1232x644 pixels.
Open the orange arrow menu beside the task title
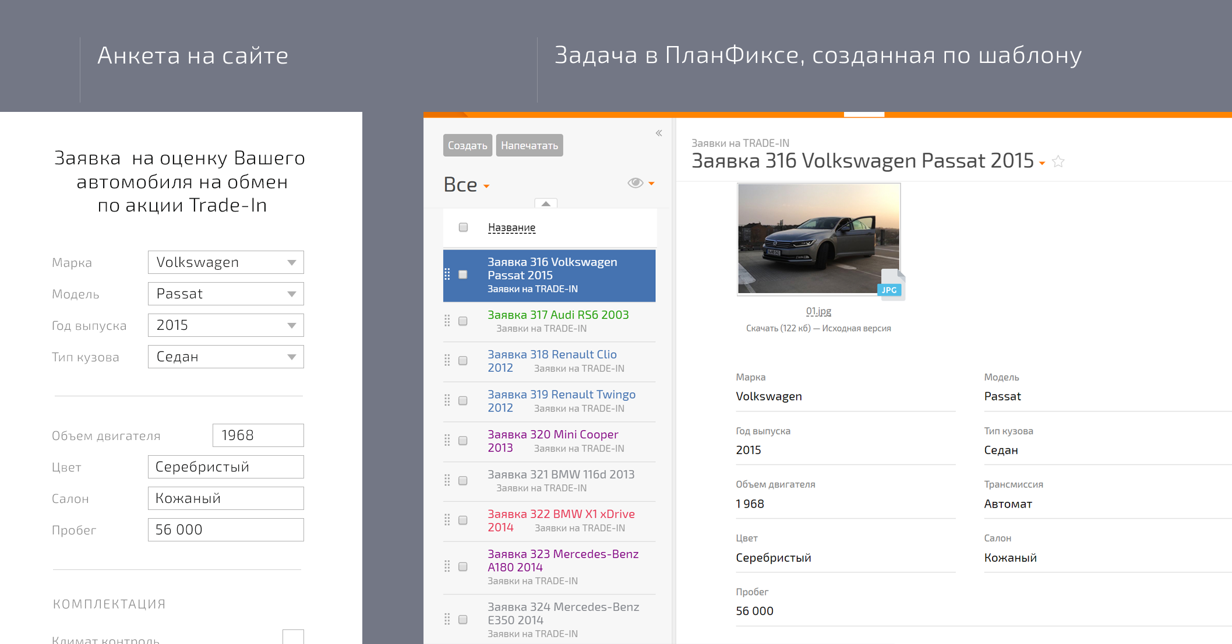click(1042, 164)
